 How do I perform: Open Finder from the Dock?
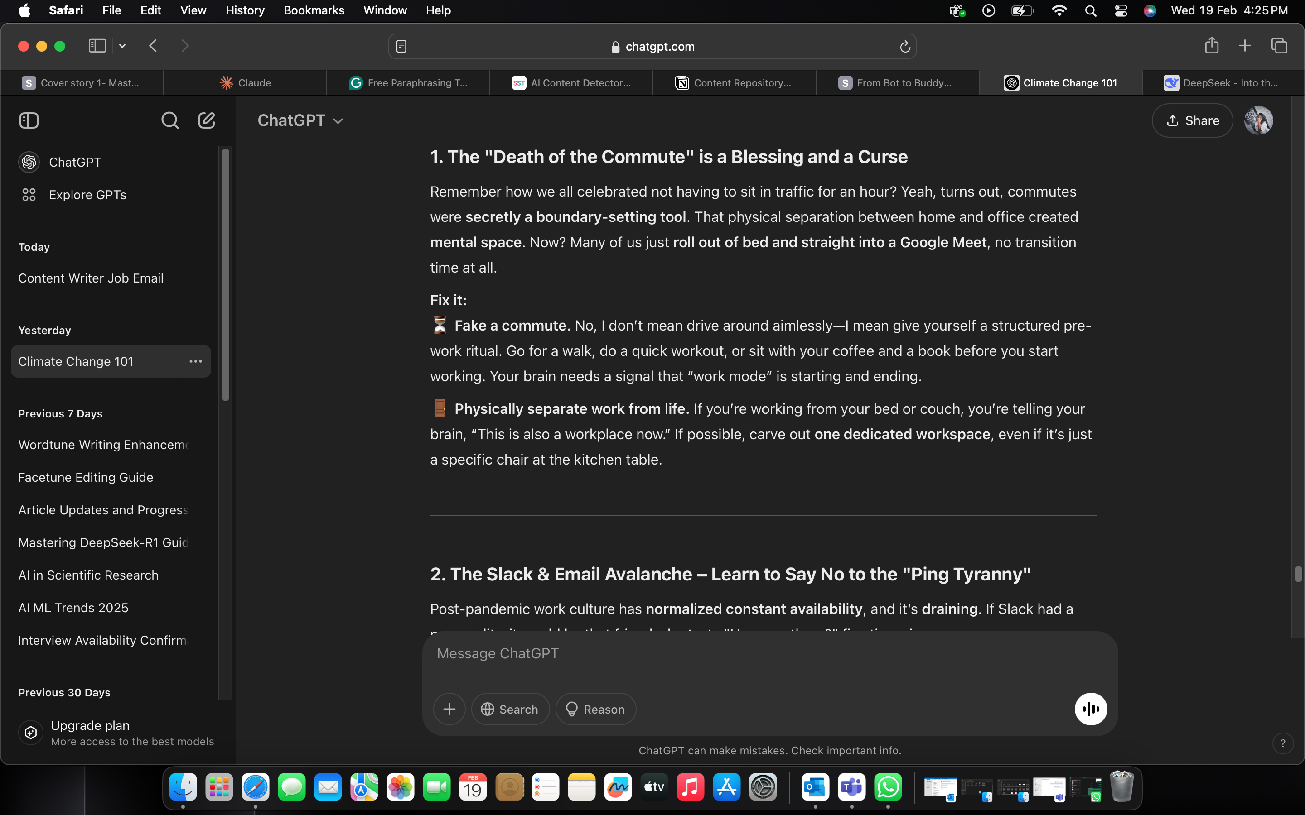pyautogui.click(x=183, y=787)
